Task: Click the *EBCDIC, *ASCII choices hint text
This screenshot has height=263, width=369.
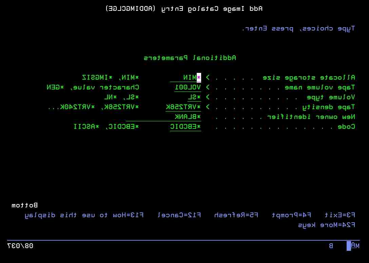Action: pyautogui.click(x=106, y=127)
